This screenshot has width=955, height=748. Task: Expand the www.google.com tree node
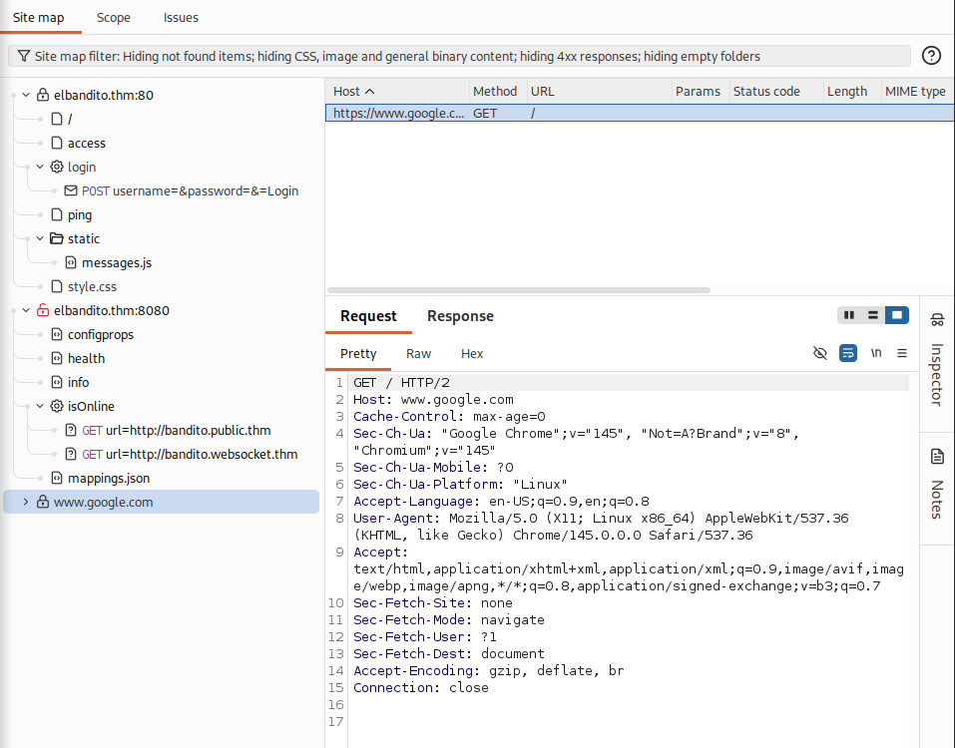click(26, 502)
